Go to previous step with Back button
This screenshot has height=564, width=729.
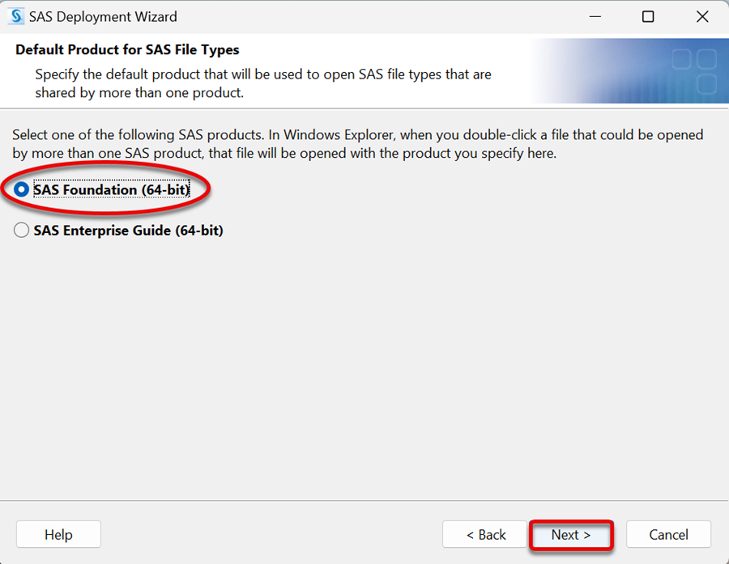(x=485, y=534)
